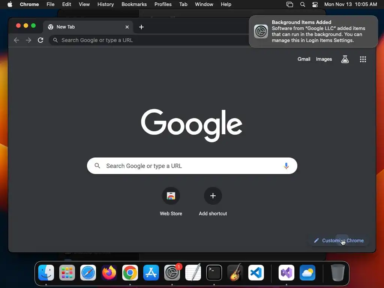This screenshot has width=384, height=288.
Task: Open System Settings from the dock
Action: tap(172, 273)
